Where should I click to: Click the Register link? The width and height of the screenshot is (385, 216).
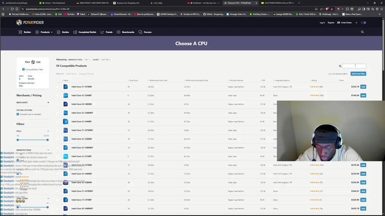point(331,23)
